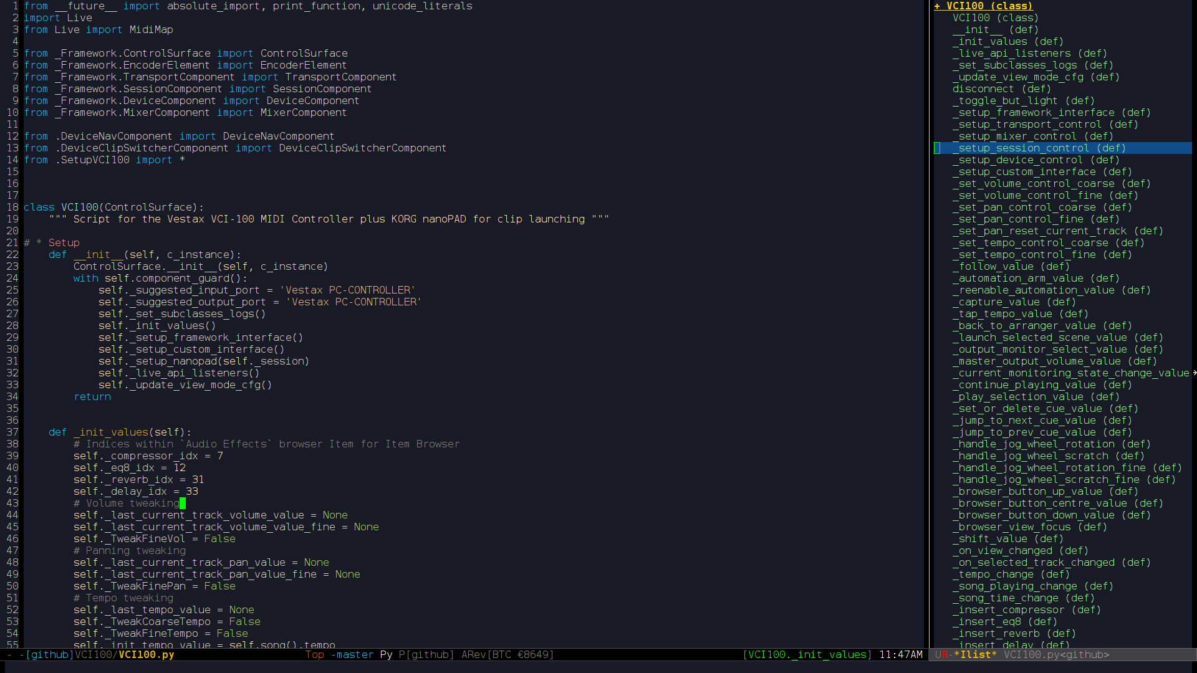Jump to __init__ (def) in Ilist
Image resolution: width=1197 pixels, height=673 pixels.
pyautogui.click(x=995, y=30)
